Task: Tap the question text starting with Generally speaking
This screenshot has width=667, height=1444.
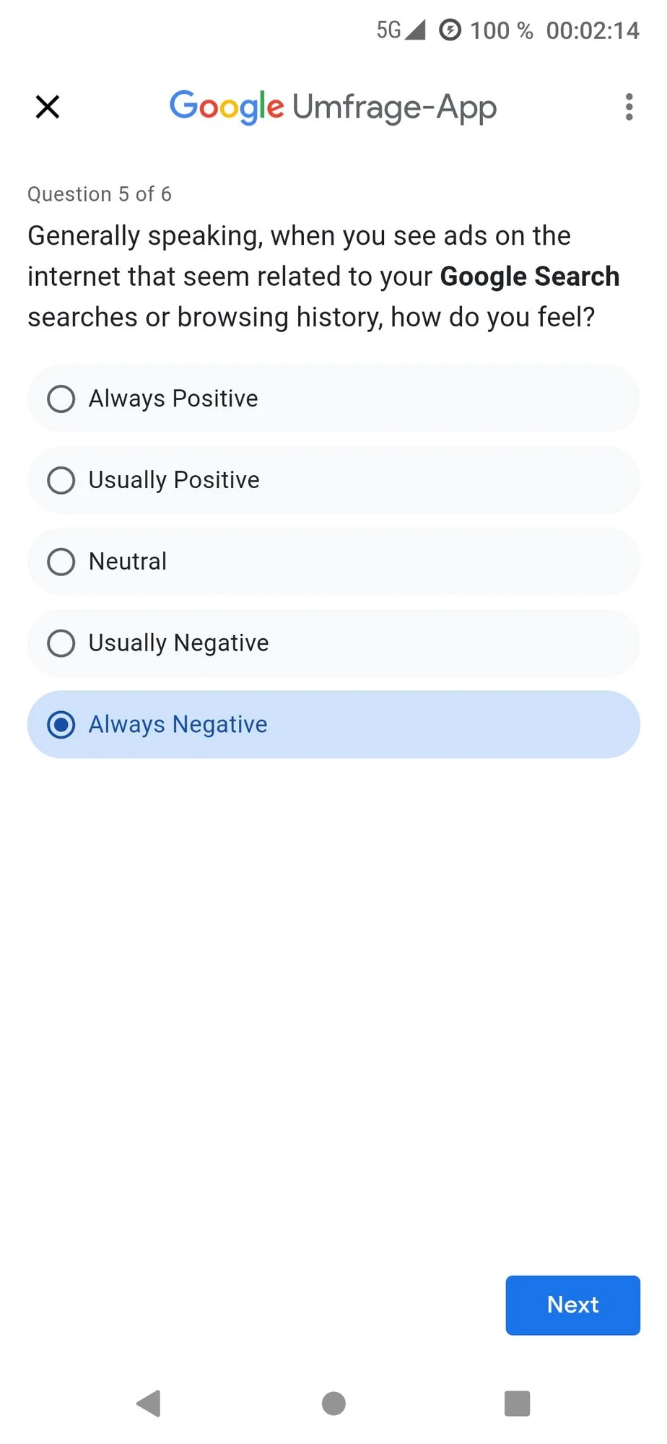Action: tap(299, 236)
